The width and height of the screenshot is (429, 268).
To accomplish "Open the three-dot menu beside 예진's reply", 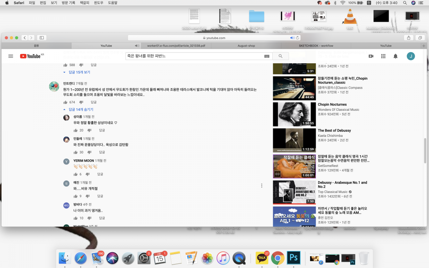I will (262, 185).
